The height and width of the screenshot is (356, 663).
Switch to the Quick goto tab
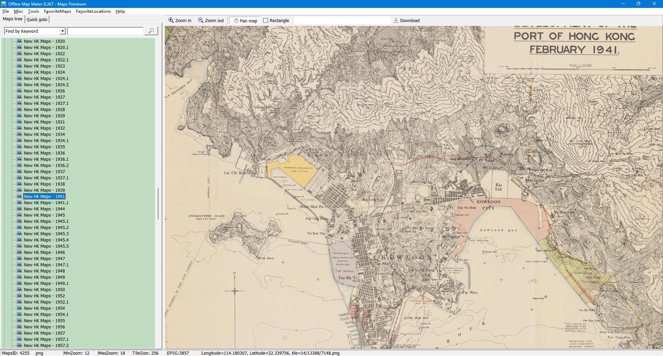click(37, 19)
